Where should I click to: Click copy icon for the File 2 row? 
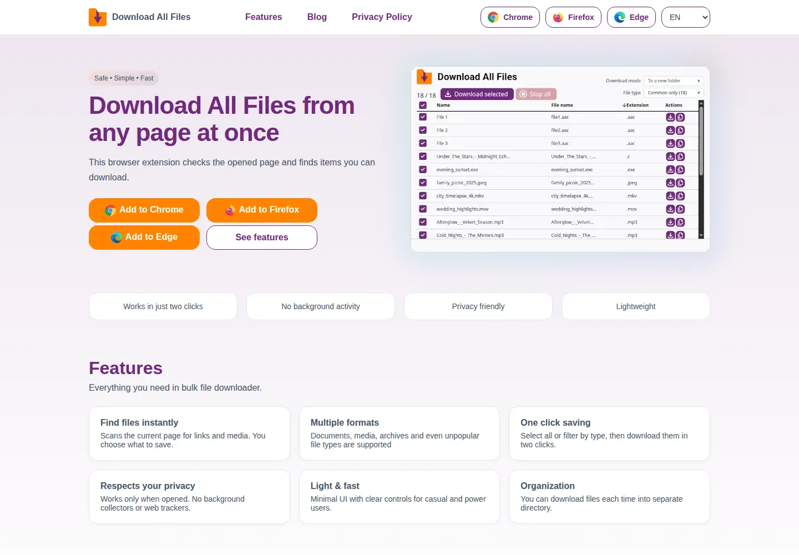680,130
